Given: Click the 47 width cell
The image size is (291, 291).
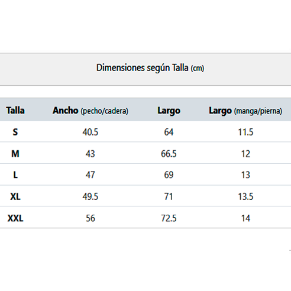Looking at the screenshot, I should tap(90, 175).
